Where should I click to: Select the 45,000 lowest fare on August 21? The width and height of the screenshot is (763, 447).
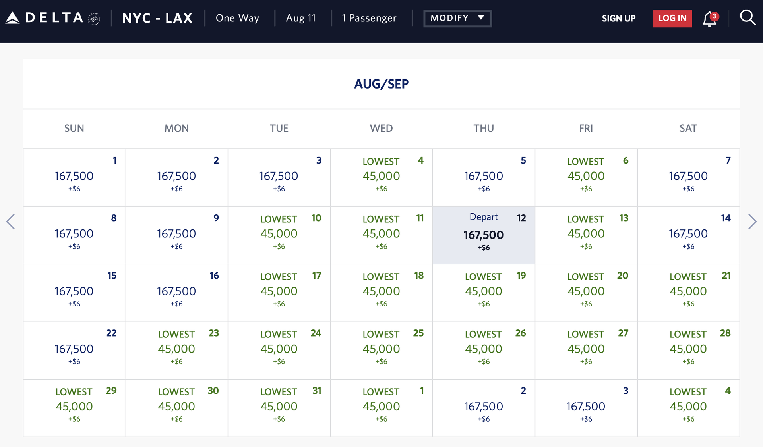[x=688, y=293]
